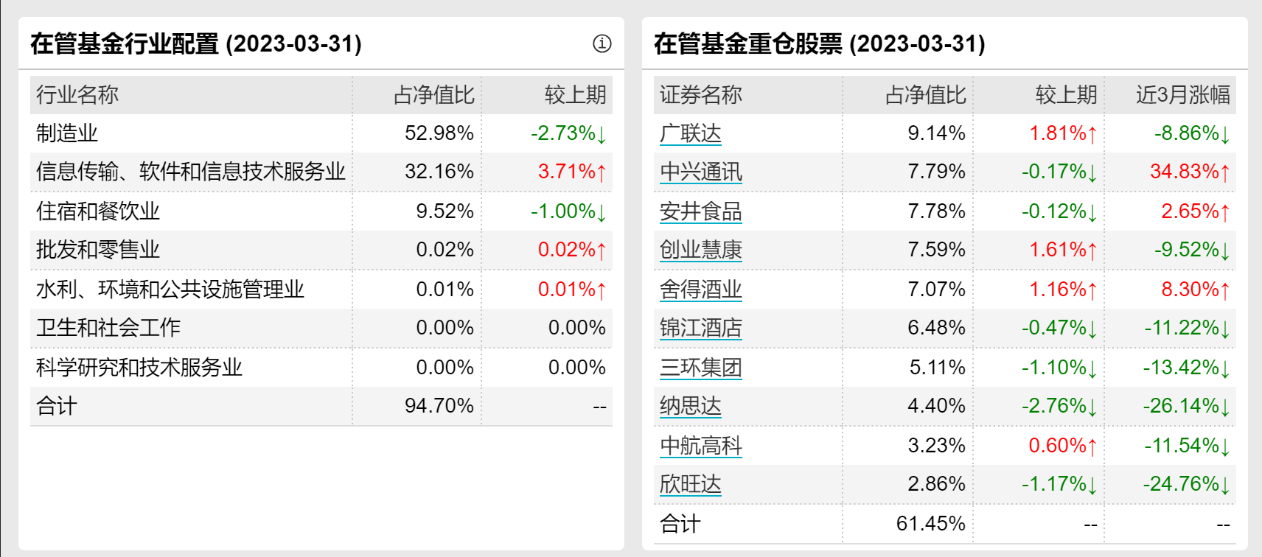Image resolution: width=1262 pixels, height=557 pixels.
Task: Click the 批发和零售业 industry row
Action: point(98,250)
